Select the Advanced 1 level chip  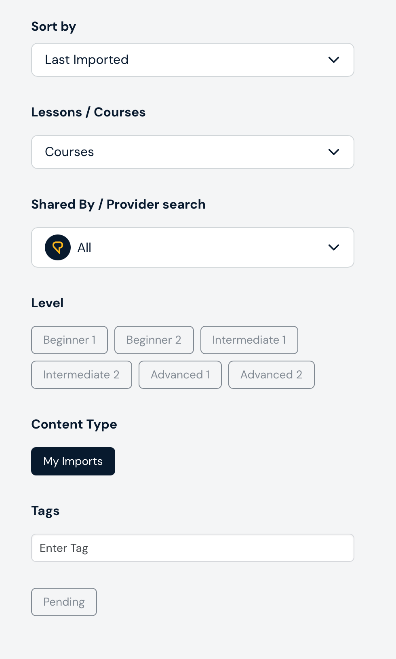[x=180, y=375]
